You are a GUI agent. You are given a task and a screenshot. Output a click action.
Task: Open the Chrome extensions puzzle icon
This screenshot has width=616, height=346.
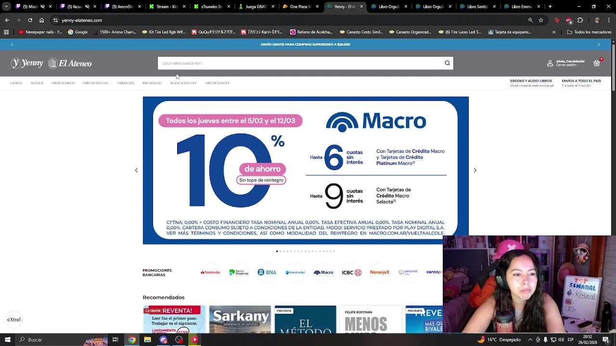pyautogui.click(x=580, y=20)
